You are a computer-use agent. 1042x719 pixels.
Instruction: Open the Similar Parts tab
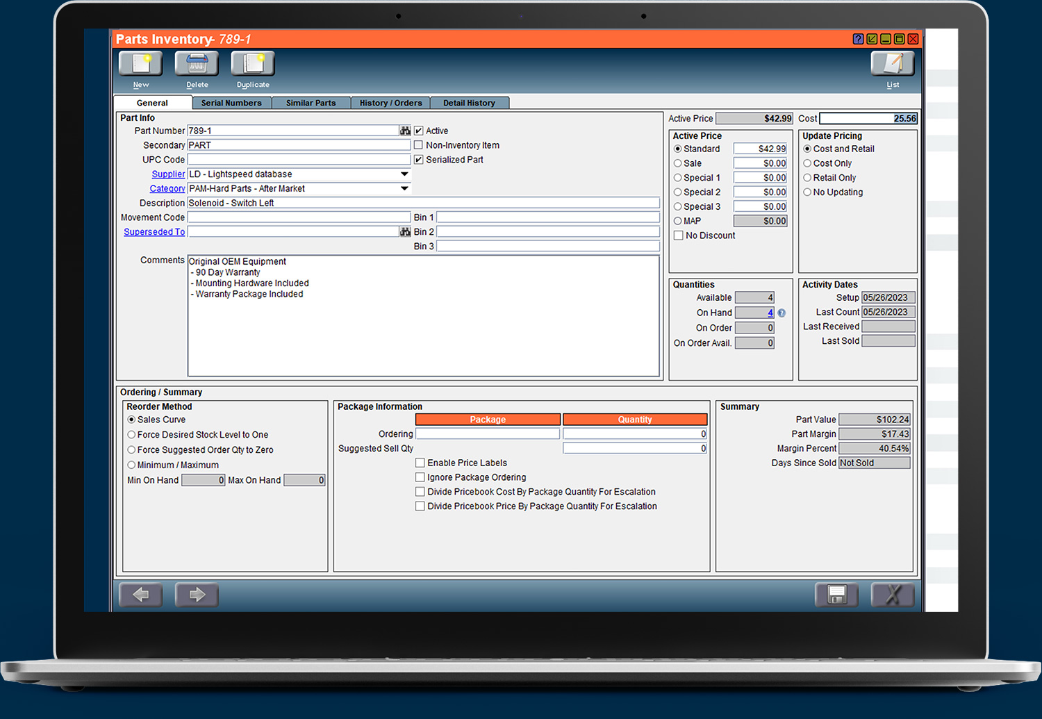click(311, 103)
